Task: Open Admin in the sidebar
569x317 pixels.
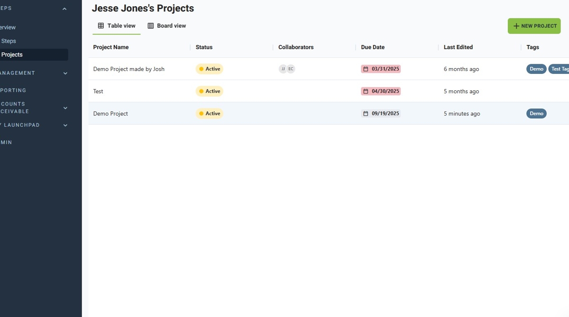Action: tap(6, 142)
